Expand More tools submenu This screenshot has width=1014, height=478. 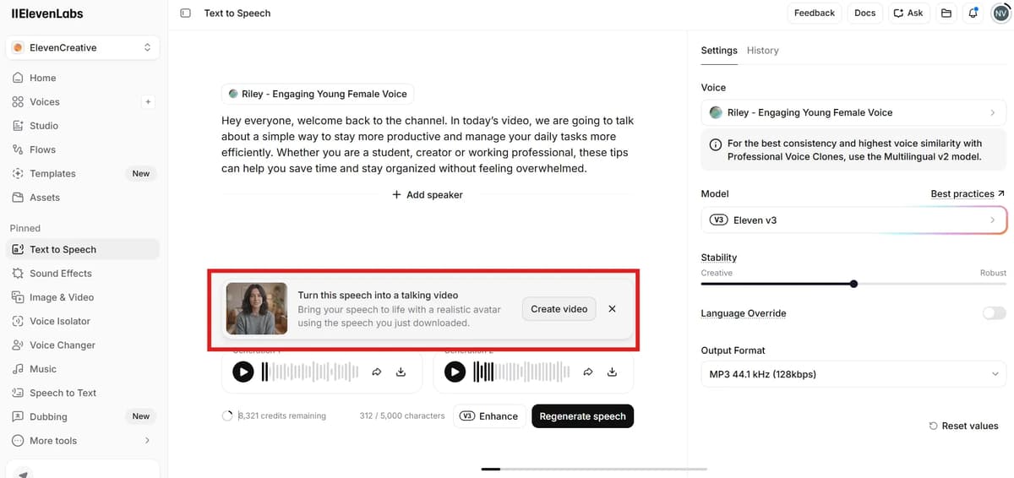pyautogui.click(x=82, y=441)
